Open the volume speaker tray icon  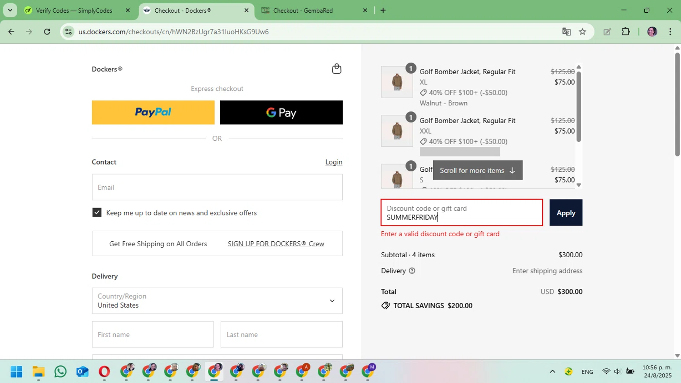(617, 372)
